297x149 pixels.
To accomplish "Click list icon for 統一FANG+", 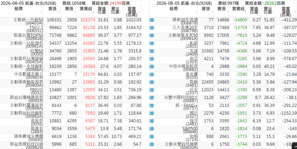I will pyautogui.click(x=152, y=105).
